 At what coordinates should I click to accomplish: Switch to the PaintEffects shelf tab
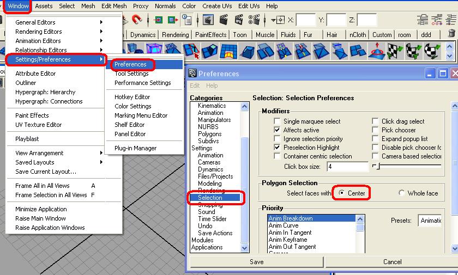(211, 35)
